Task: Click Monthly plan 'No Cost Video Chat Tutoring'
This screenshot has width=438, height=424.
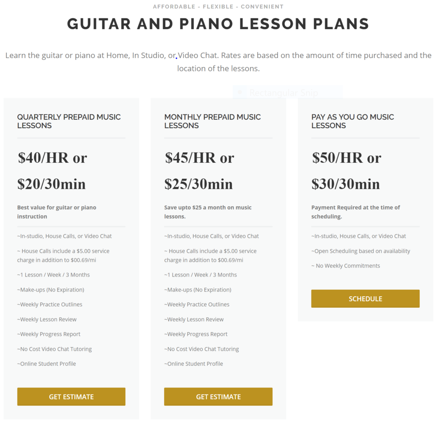Action: (x=201, y=349)
